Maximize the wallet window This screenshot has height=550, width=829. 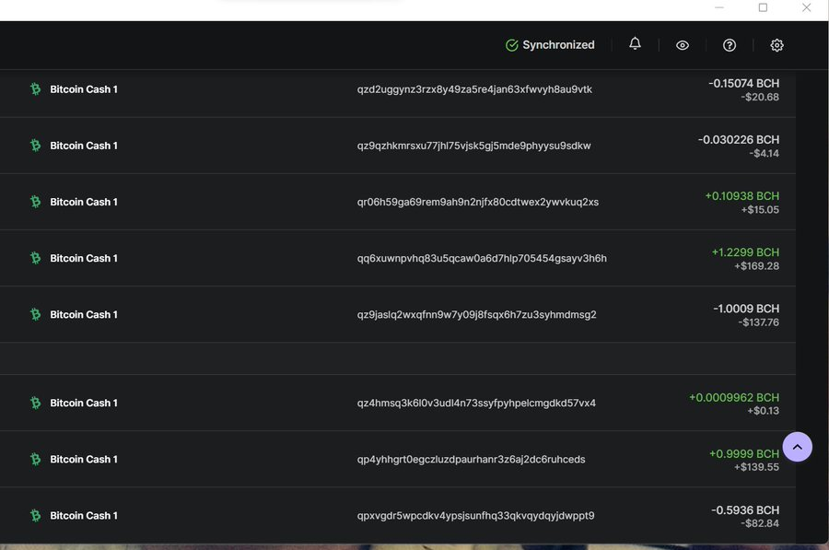pos(763,7)
